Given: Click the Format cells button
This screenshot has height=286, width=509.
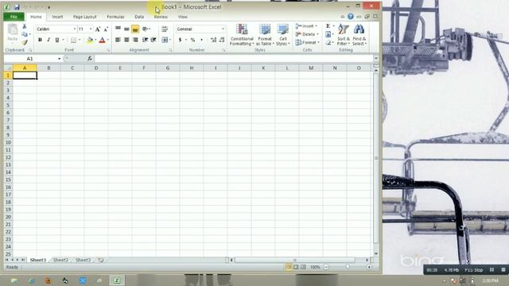Looking at the screenshot, I should click(308, 42).
